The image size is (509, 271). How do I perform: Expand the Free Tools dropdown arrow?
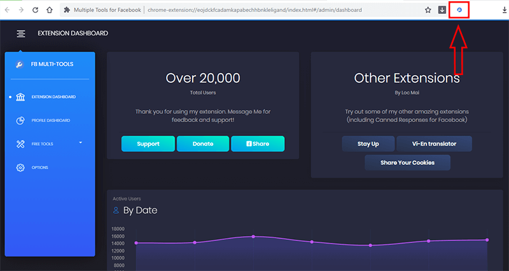[81, 142]
